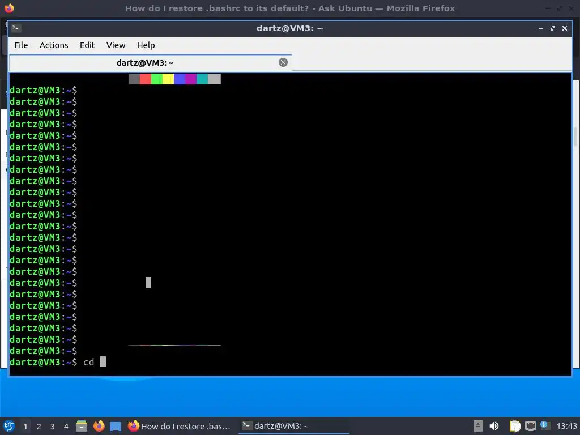
Task: Open the File menu in terminal
Action: (21, 45)
